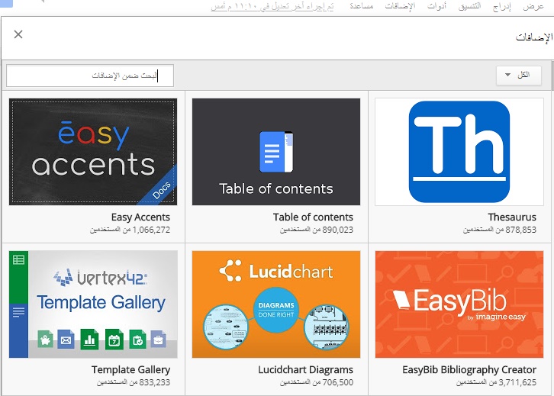Focus the add-ons search field
The width and height of the screenshot is (554, 396).
coord(90,76)
